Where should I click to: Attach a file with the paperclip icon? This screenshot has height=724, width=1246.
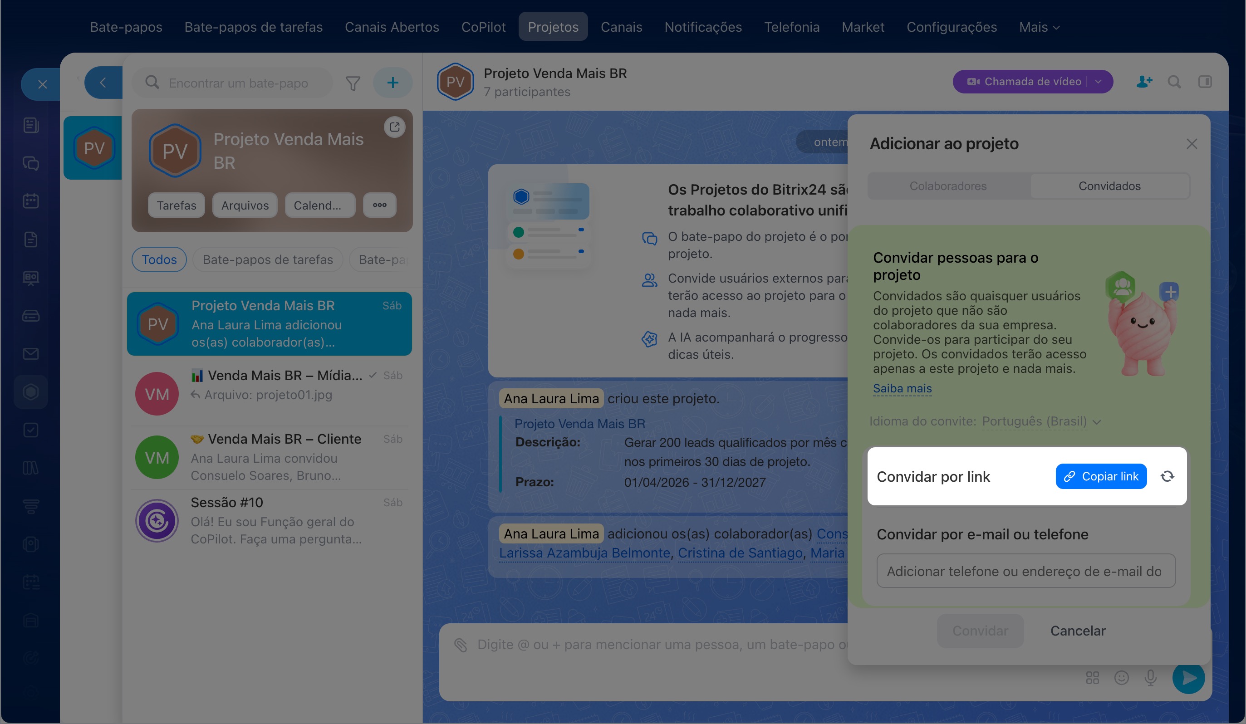pos(460,645)
